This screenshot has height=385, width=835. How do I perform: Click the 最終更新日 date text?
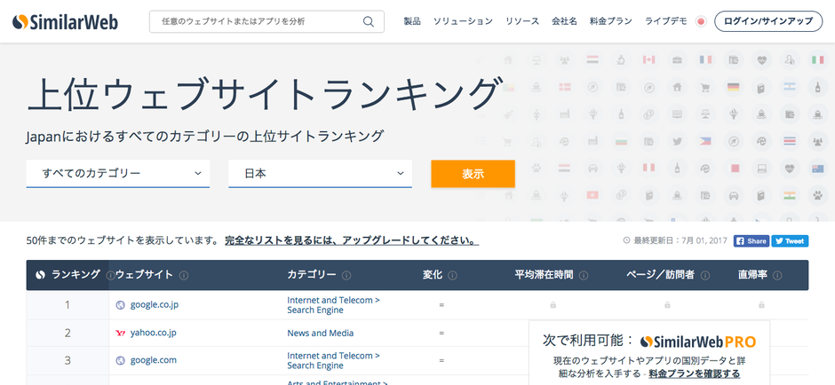pyautogui.click(x=680, y=241)
